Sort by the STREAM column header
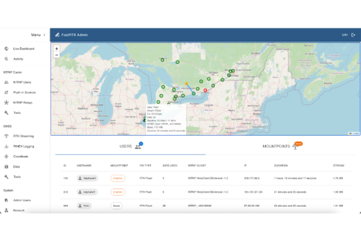The height and width of the screenshot is (241, 361). 338,166
